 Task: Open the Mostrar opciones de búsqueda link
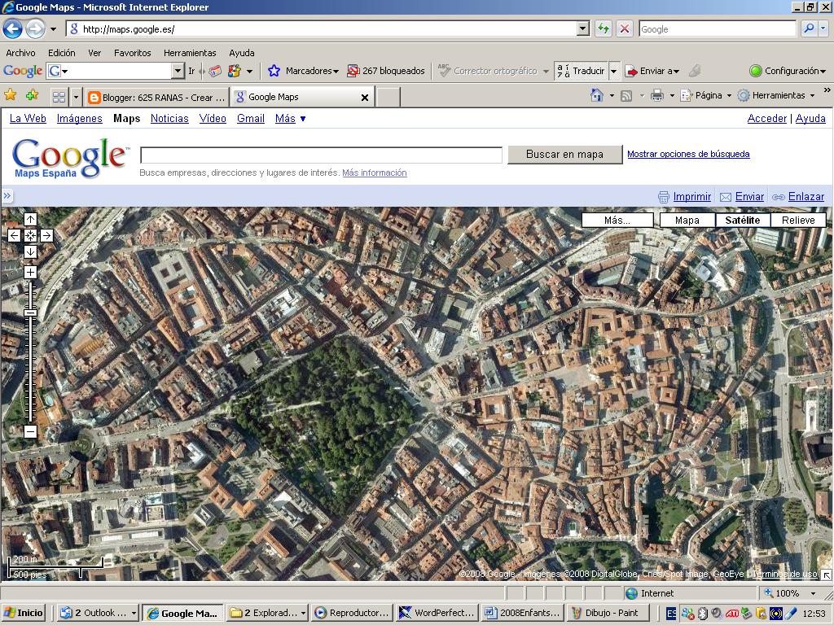tap(688, 154)
